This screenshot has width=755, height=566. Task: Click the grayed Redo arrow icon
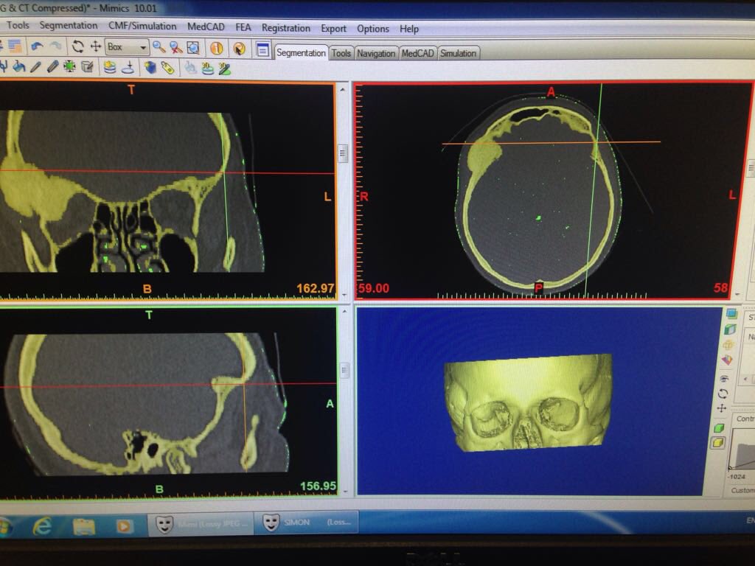click(x=56, y=46)
